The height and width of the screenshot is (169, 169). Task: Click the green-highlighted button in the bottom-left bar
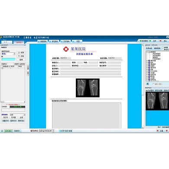[8, 131]
